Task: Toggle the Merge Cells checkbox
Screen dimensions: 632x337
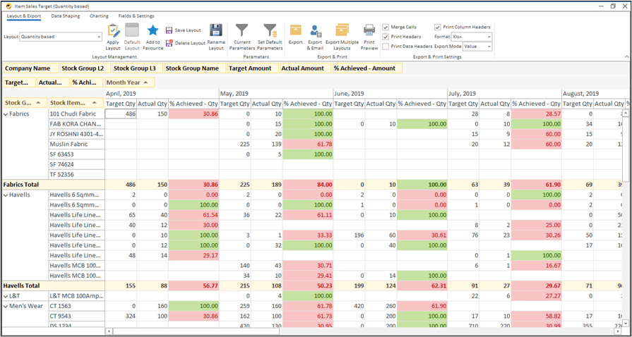Action: pyautogui.click(x=386, y=27)
